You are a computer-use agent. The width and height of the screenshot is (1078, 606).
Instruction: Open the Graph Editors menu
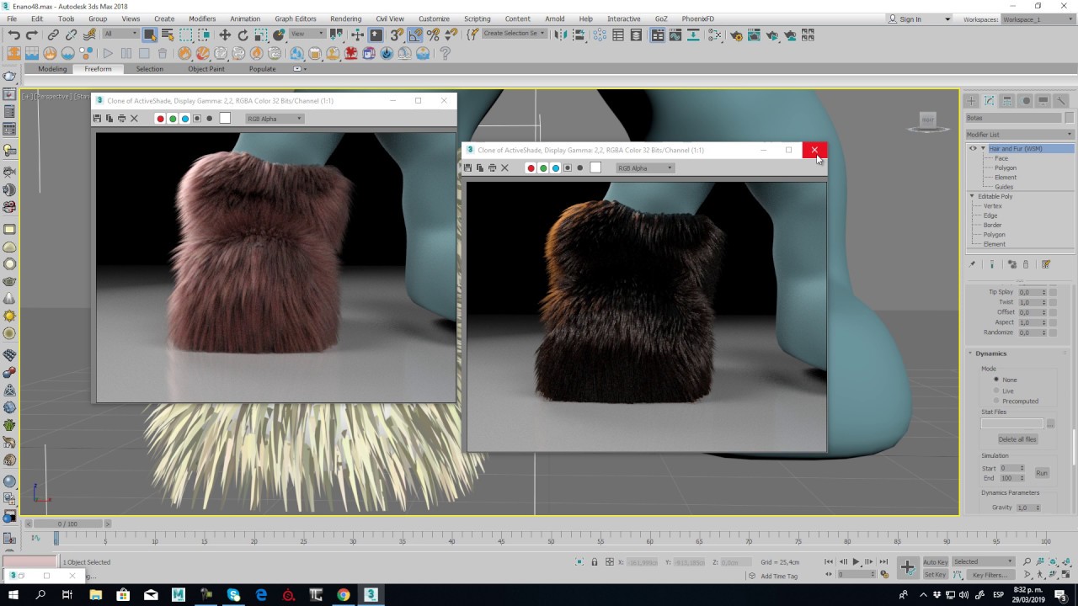click(x=296, y=19)
